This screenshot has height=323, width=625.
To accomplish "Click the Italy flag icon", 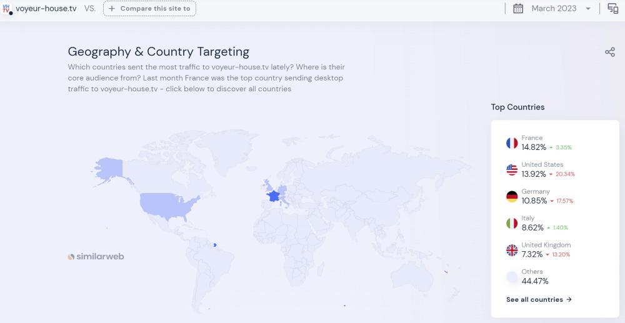I will coord(512,223).
